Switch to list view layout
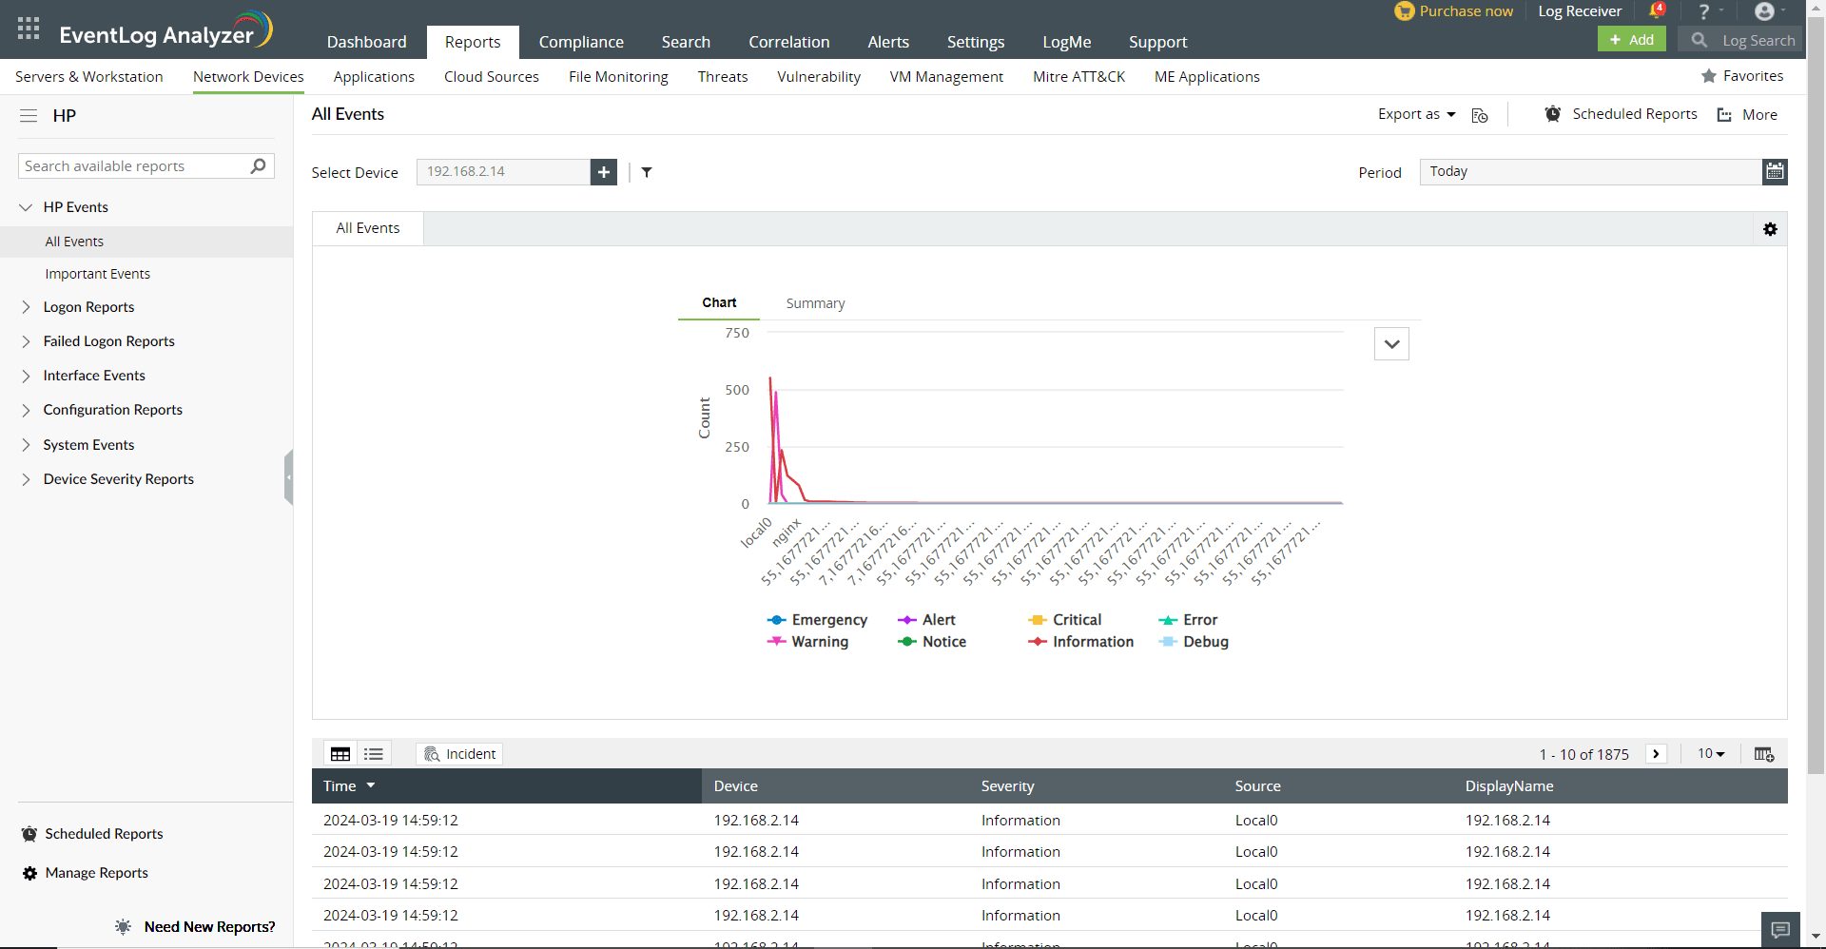 pyautogui.click(x=374, y=754)
